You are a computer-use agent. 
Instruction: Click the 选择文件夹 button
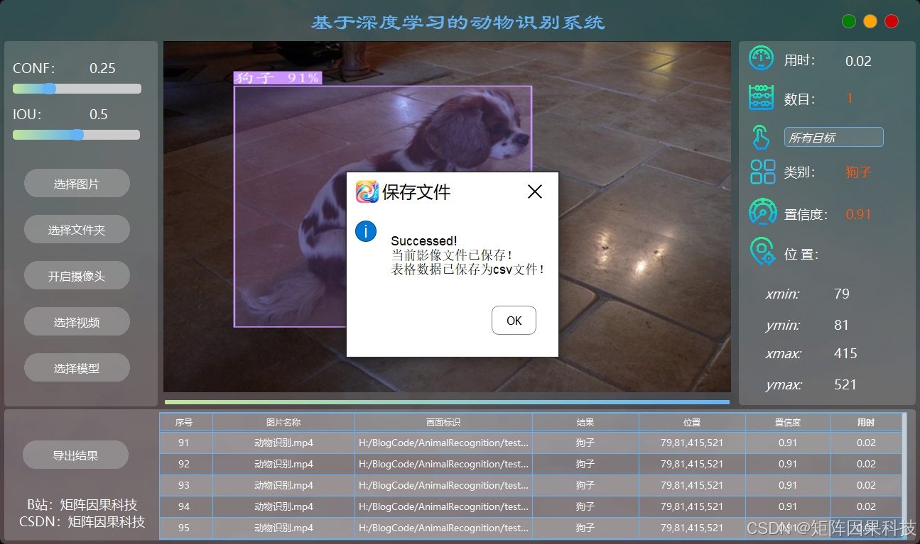tap(77, 230)
